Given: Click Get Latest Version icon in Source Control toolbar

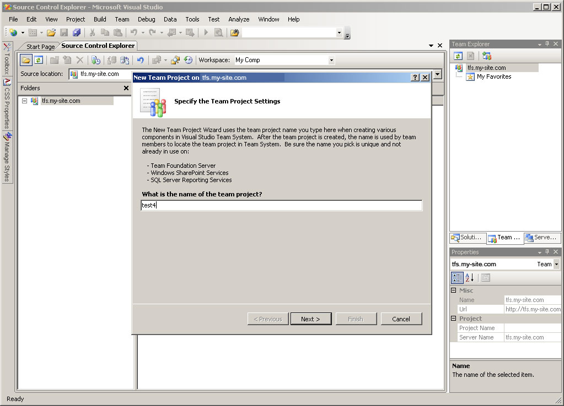Looking at the screenshot, I should [96, 60].
